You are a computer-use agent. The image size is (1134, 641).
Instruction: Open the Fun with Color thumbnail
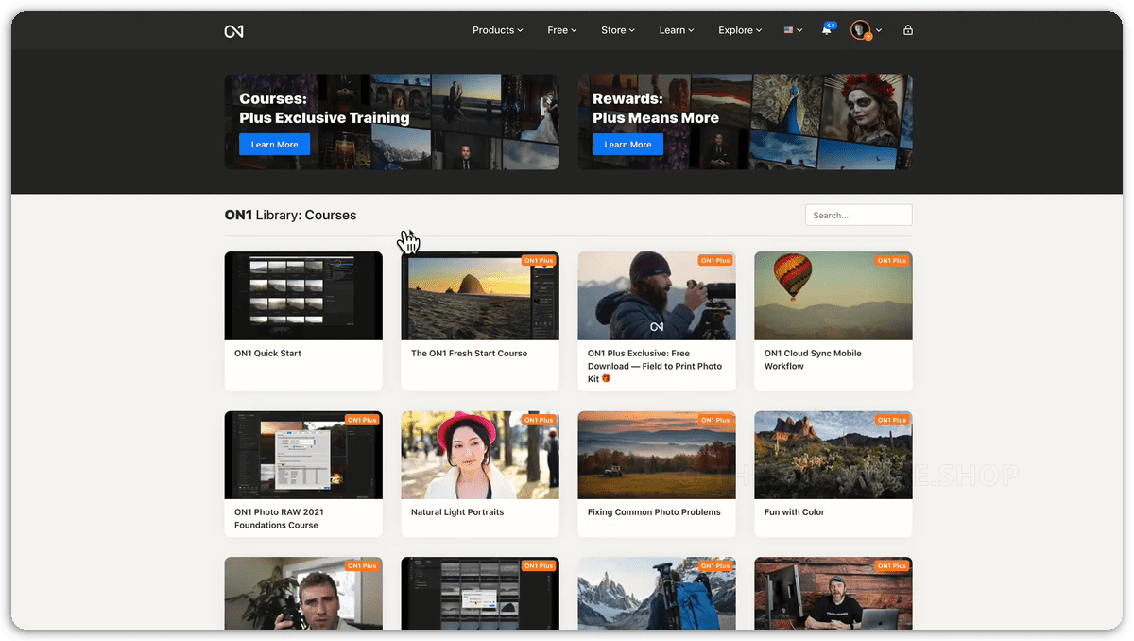833,455
